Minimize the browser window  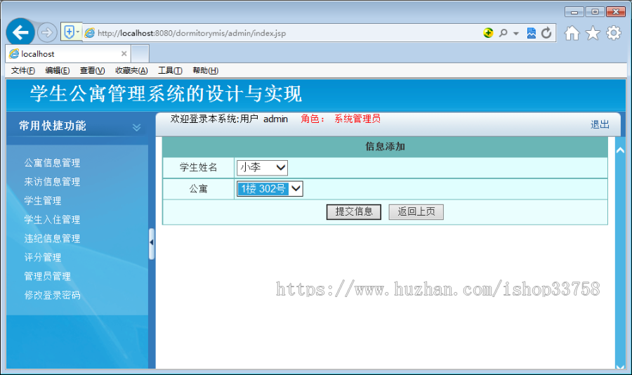(574, 12)
